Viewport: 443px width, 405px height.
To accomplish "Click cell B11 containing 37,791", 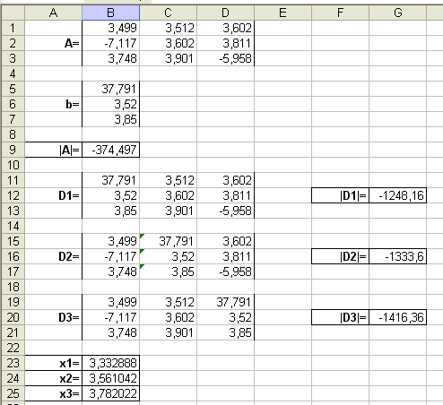I will coord(110,180).
